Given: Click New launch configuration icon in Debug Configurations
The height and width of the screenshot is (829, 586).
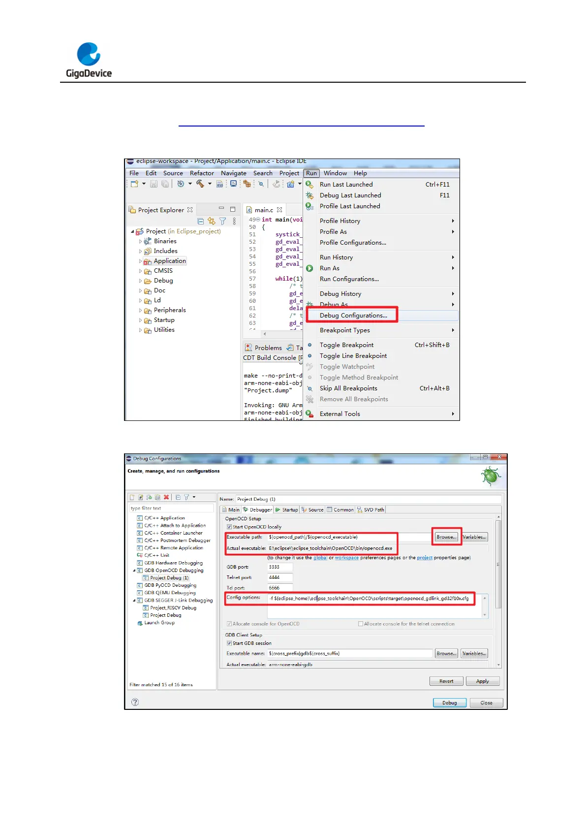Looking at the screenshot, I should click(132, 497).
